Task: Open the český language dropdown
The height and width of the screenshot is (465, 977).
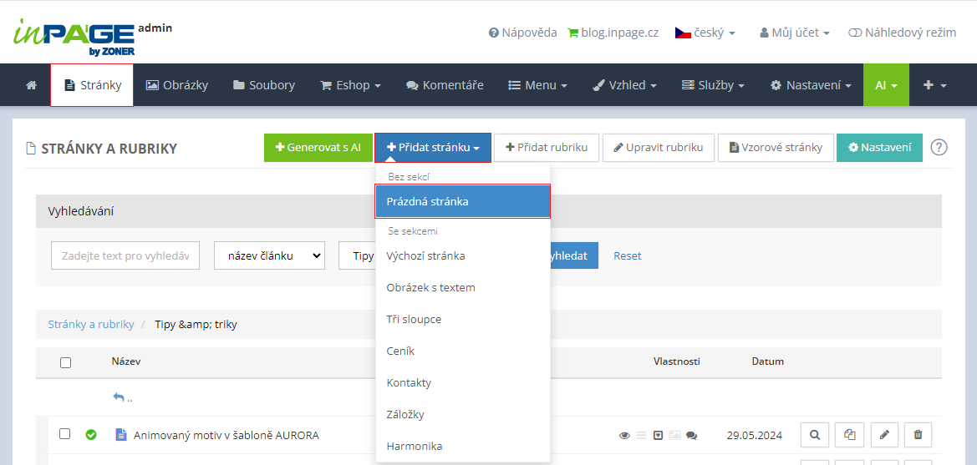Action: pyautogui.click(x=705, y=33)
